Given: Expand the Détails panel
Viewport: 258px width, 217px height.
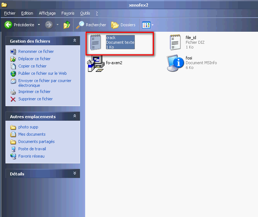Looking at the screenshot, I should coord(75,173).
